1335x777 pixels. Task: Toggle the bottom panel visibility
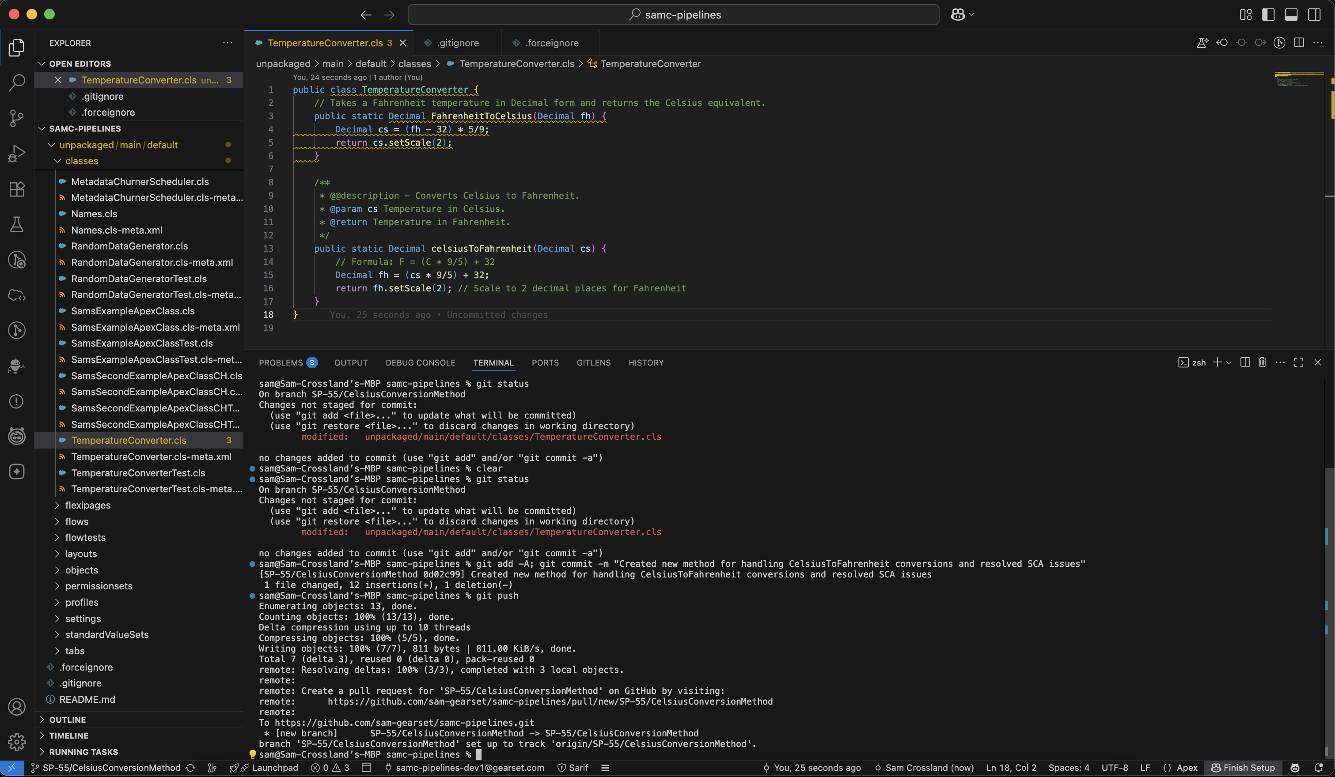click(x=1292, y=14)
